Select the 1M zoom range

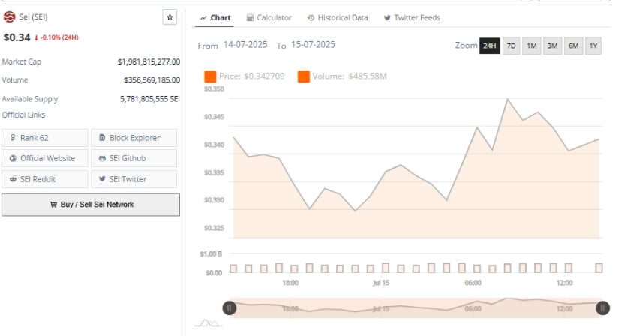[532, 46]
